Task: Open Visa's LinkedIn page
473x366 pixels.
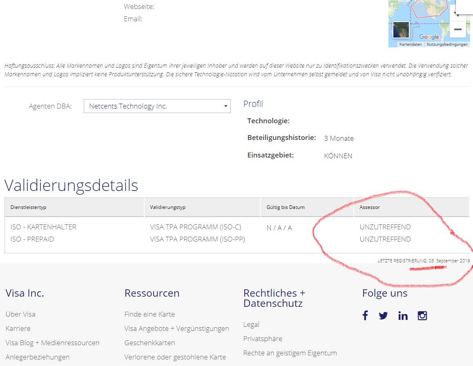Action: click(x=403, y=315)
